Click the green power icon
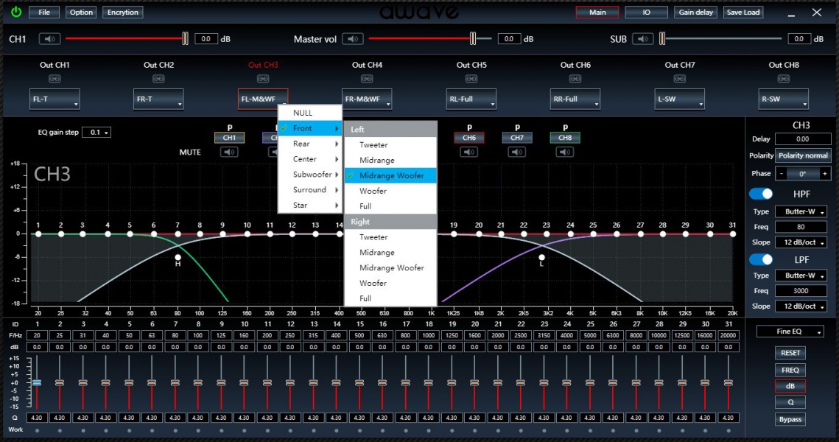 coord(16,13)
